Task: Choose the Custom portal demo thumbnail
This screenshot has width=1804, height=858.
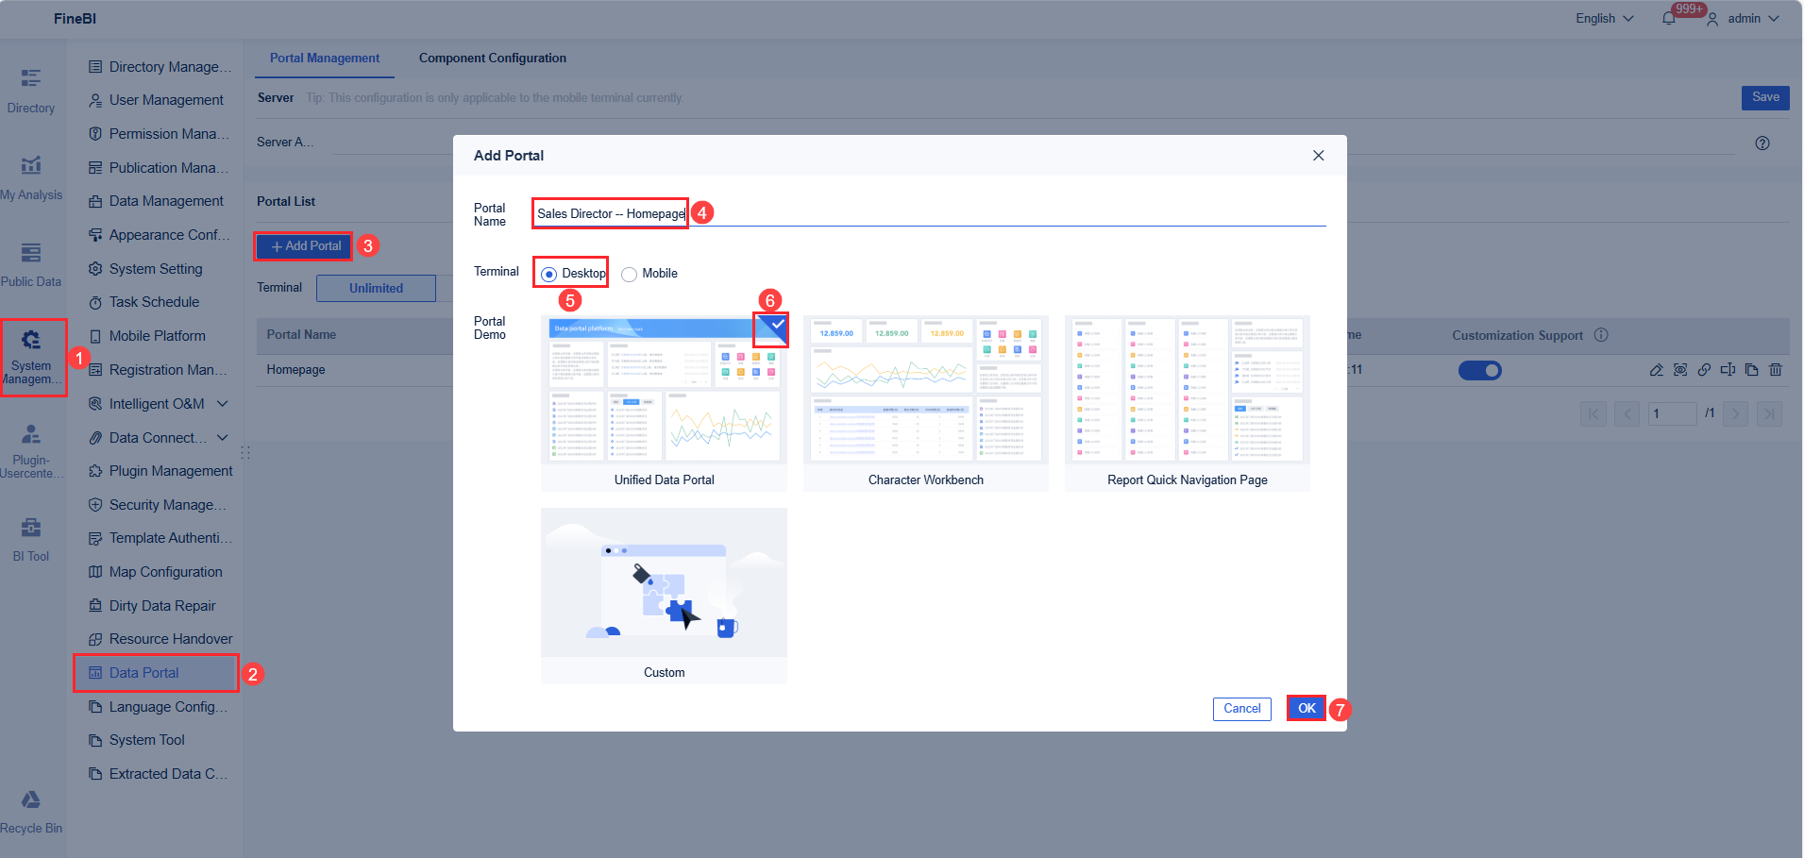Action: pyautogui.click(x=664, y=596)
